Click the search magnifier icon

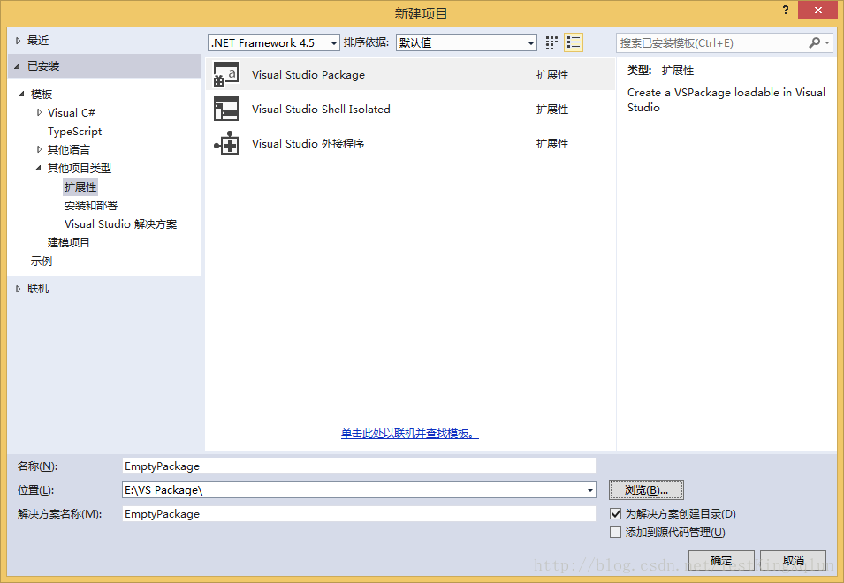tap(815, 42)
